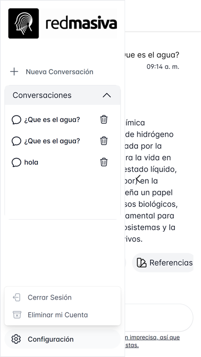Click the Conversaciones header label

42,95
